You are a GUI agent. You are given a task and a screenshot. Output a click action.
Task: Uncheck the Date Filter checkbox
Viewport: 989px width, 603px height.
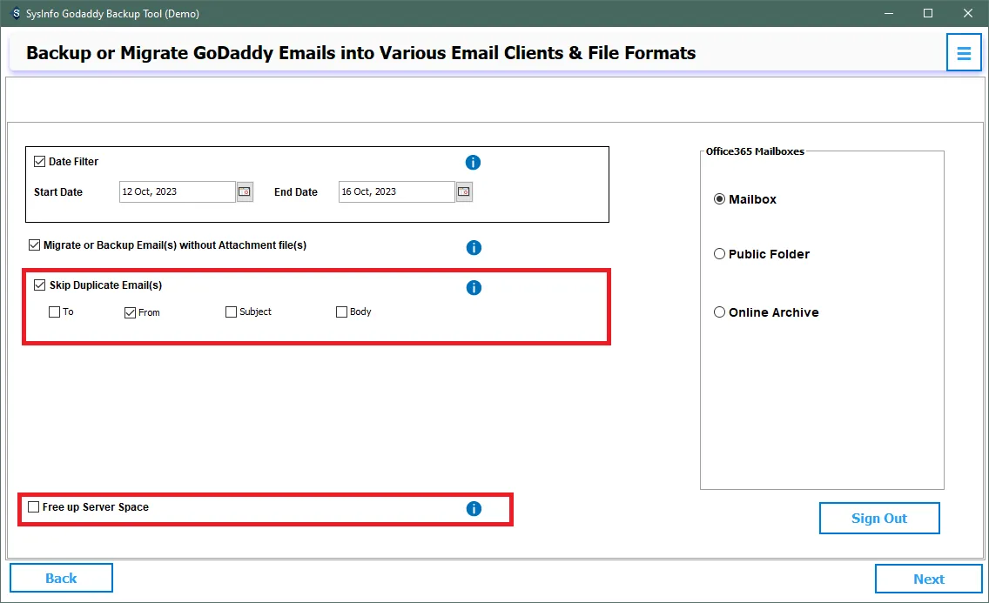point(40,161)
